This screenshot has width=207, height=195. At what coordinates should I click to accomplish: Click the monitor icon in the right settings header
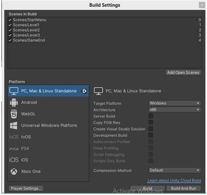(98, 91)
